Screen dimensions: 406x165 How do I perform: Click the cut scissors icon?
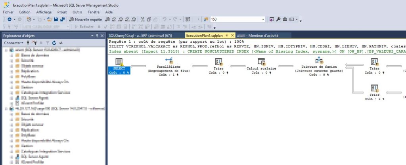click(142, 19)
